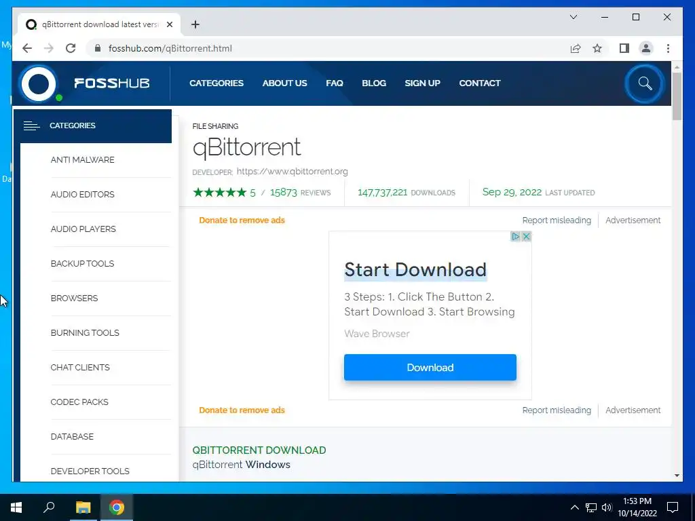The image size is (695, 521).
Task: Click the browser forward arrow
Action: point(48,48)
